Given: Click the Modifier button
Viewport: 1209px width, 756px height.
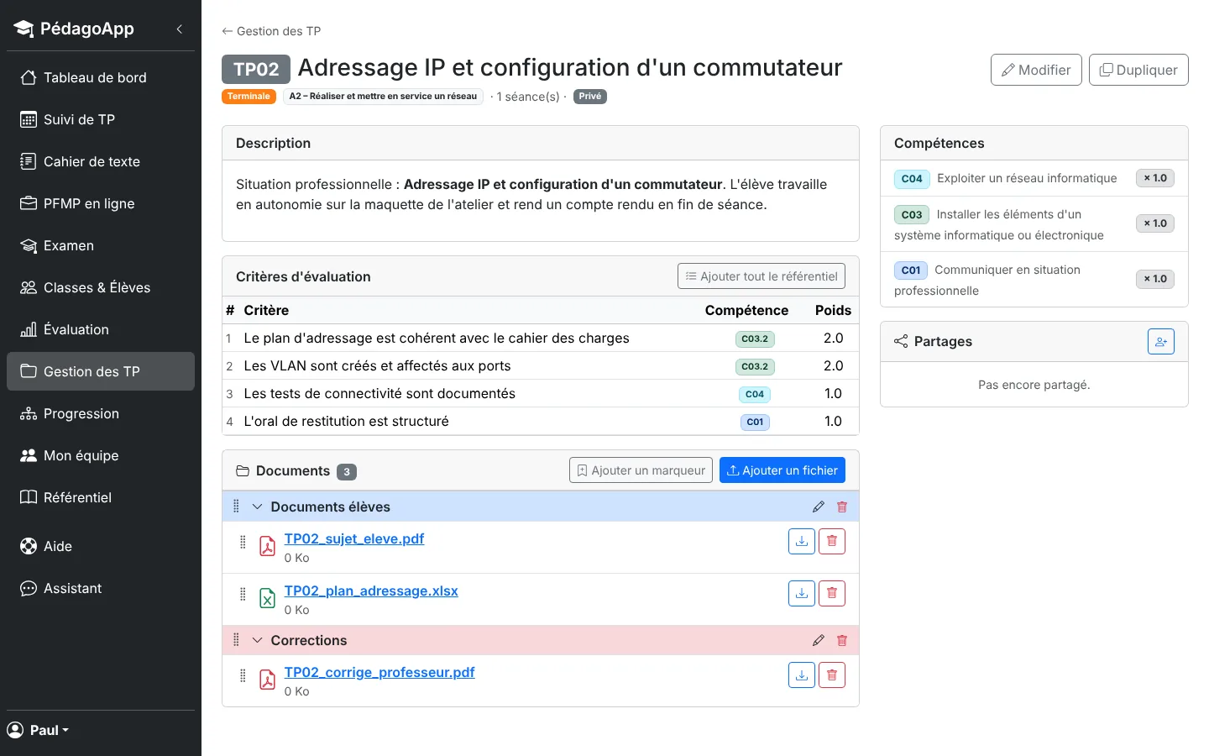Looking at the screenshot, I should [x=1036, y=70].
